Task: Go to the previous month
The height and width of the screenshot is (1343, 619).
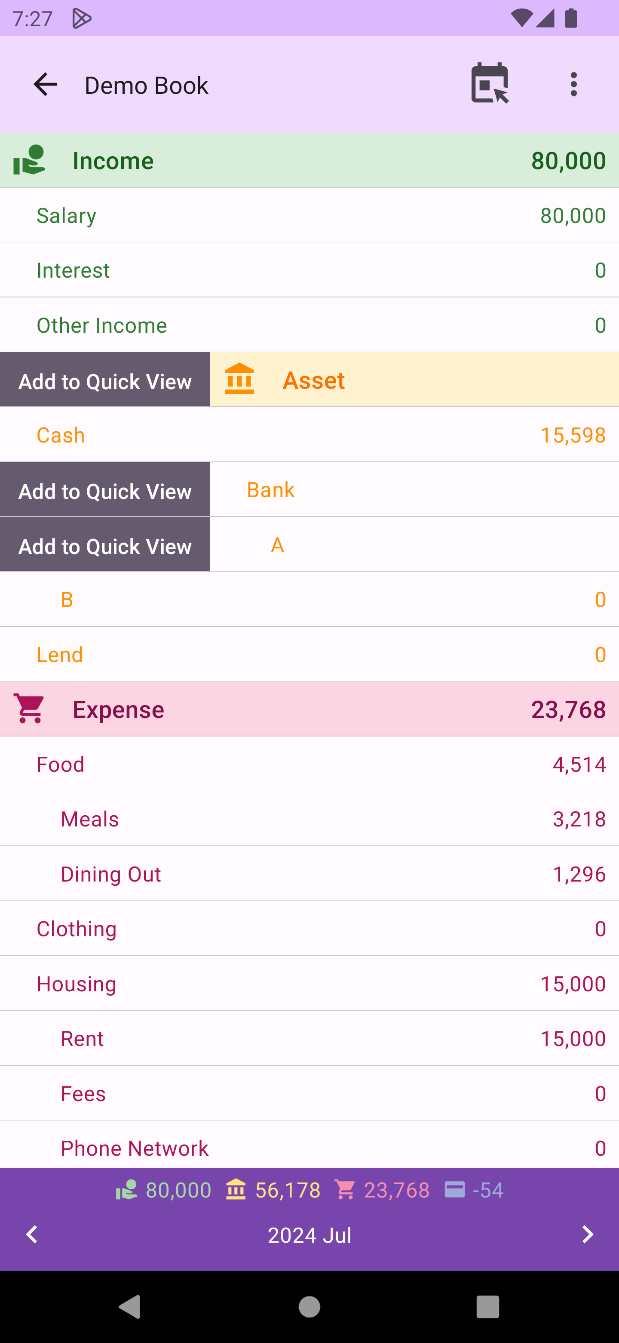Action: point(32,1234)
